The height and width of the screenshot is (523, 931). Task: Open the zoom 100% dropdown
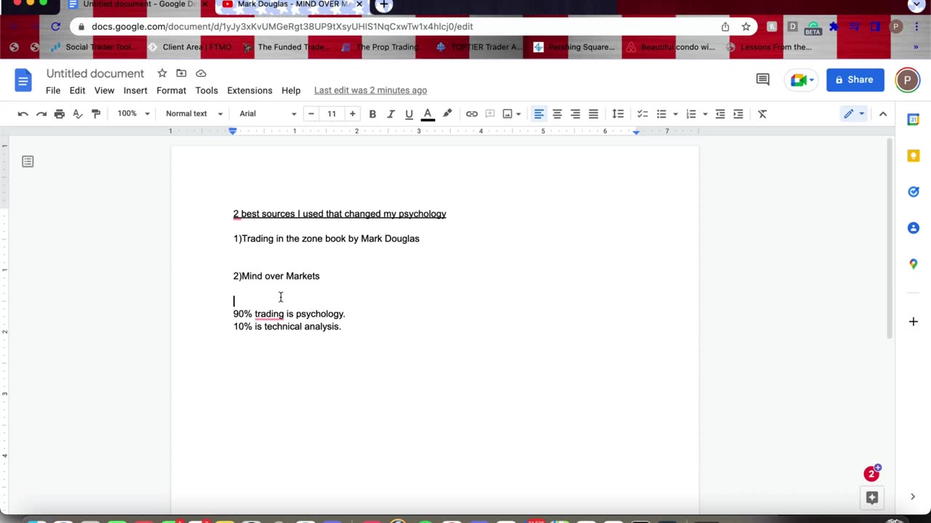133,114
